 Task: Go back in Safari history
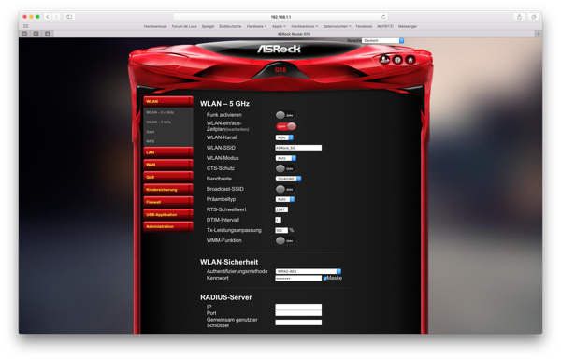(48, 17)
